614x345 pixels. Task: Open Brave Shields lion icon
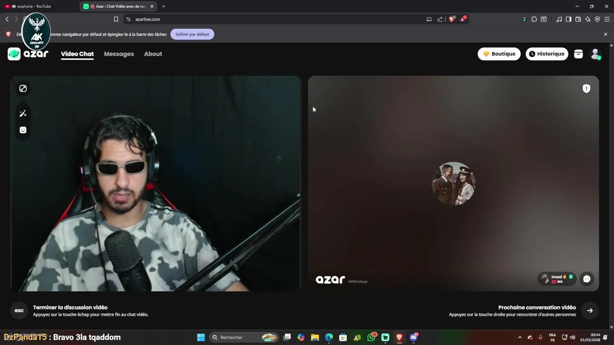(x=452, y=19)
